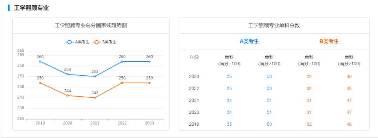Screen dimensions: 378x138
Task: Click the 2020 orange data point labeled 244
Action: [68, 96]
